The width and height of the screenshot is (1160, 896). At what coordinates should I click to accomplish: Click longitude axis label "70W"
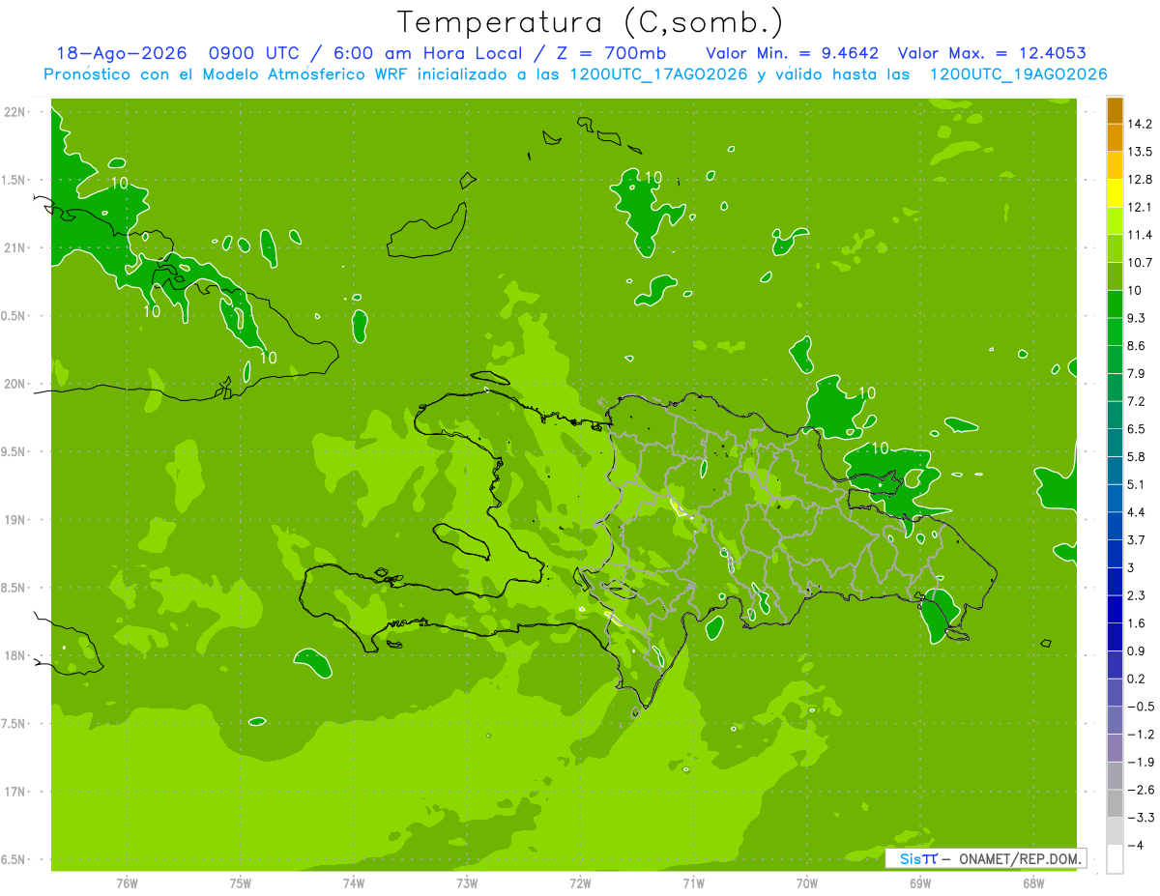coord(807,883)
